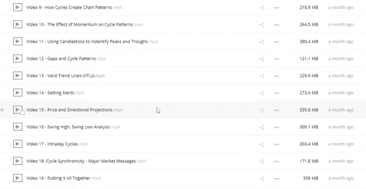Click the video icon for Video 11

pos(18,41)
